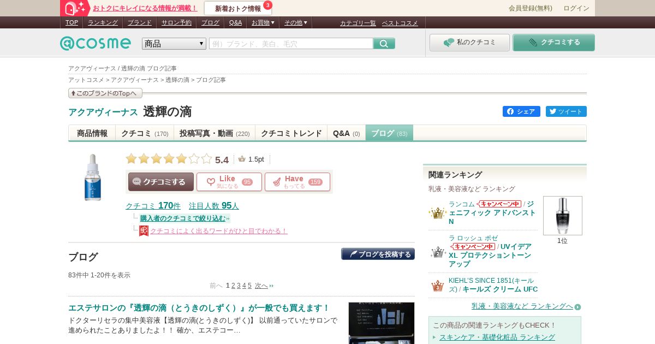Click the @cosme logo
The image size is (655, 344).
pos(96,43)
